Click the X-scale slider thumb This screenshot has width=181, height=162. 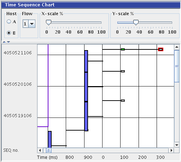click(48, 23)
